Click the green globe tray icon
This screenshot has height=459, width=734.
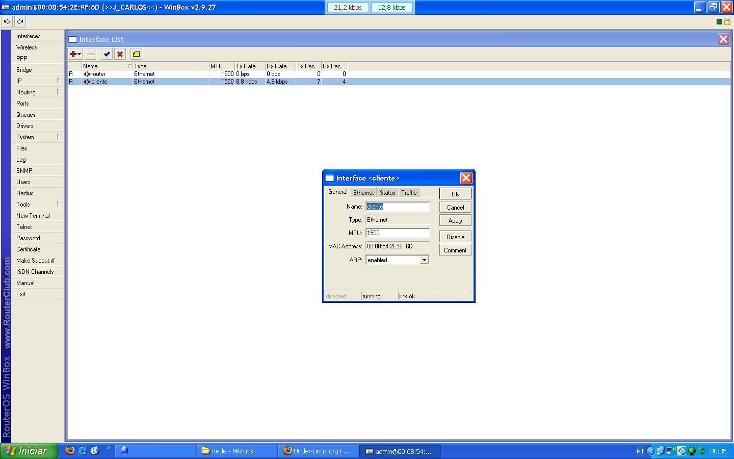click(692, 451)
